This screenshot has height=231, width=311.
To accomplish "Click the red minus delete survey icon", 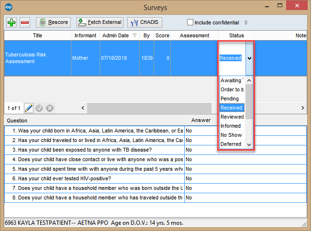I will click(25, 22).
